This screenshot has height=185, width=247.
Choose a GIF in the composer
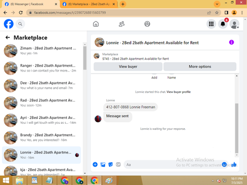tap(118, 164)
